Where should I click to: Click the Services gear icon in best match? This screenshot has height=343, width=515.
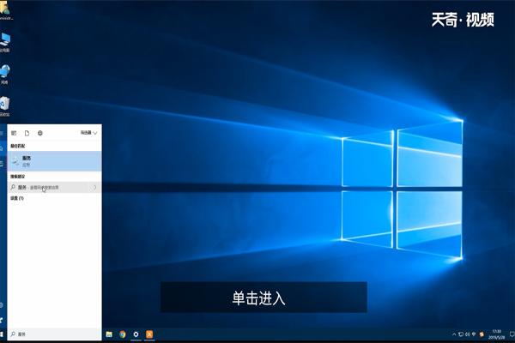tap(15, 161)
